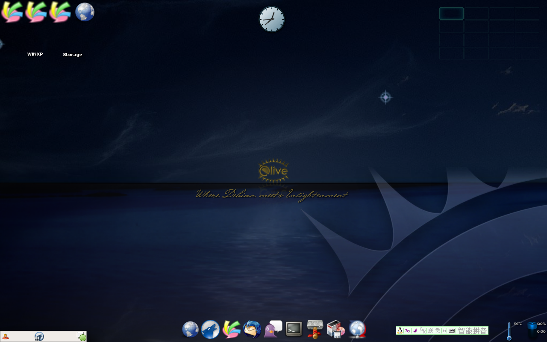Open the hard drive stamp tool in the dock
The image size is (547, 342).
click(315, 329)
